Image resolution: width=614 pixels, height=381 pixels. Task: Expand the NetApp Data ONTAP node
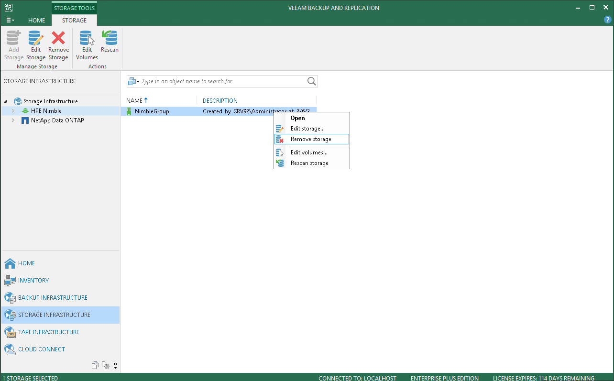tap(13, 120)
